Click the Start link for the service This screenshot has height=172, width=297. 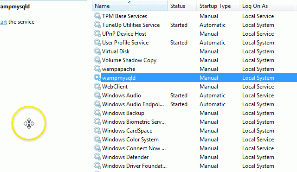3,22
